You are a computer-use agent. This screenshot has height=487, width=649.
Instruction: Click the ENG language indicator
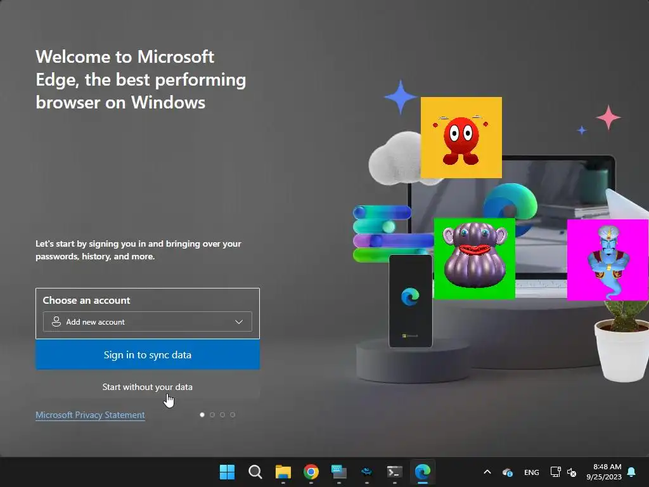point(532,472)
